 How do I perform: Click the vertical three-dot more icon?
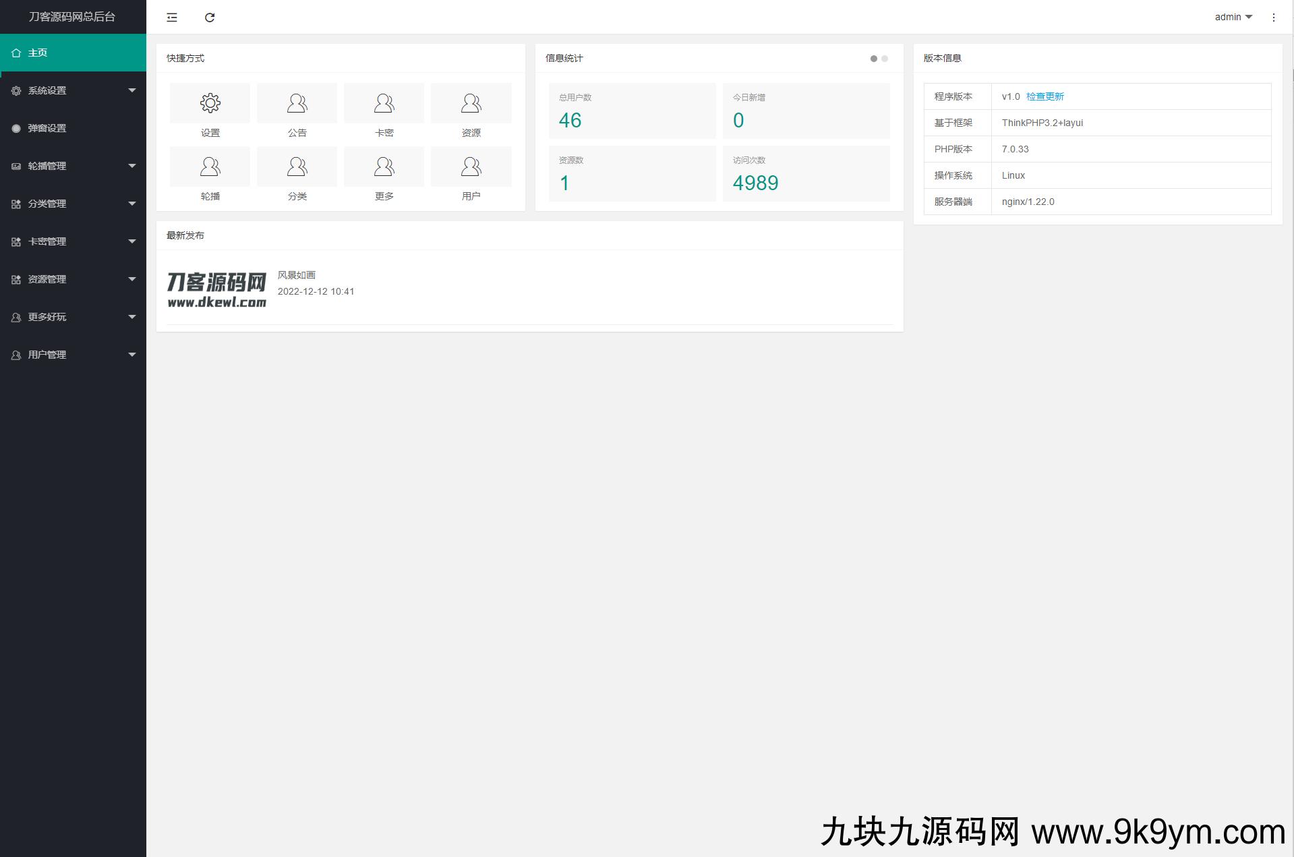pos(1273,18)
